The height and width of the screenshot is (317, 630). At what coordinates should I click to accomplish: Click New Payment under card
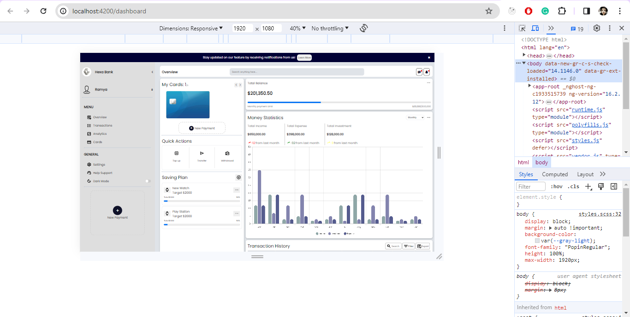[202, 128]
